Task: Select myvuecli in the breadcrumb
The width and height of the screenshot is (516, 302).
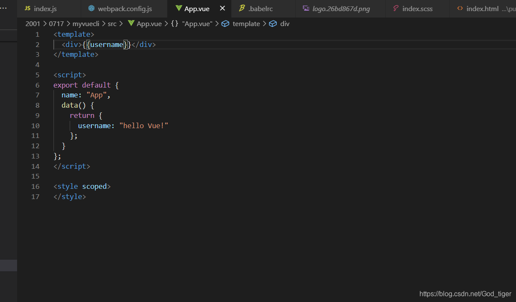Action: pyautogui.click(x=85, y=24)
